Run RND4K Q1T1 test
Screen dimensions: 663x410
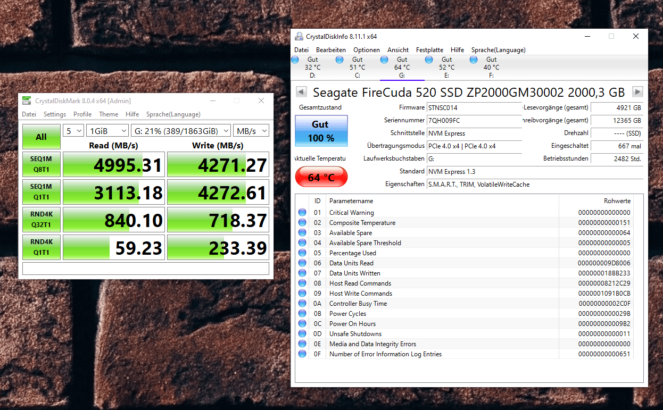click(41, 247)
